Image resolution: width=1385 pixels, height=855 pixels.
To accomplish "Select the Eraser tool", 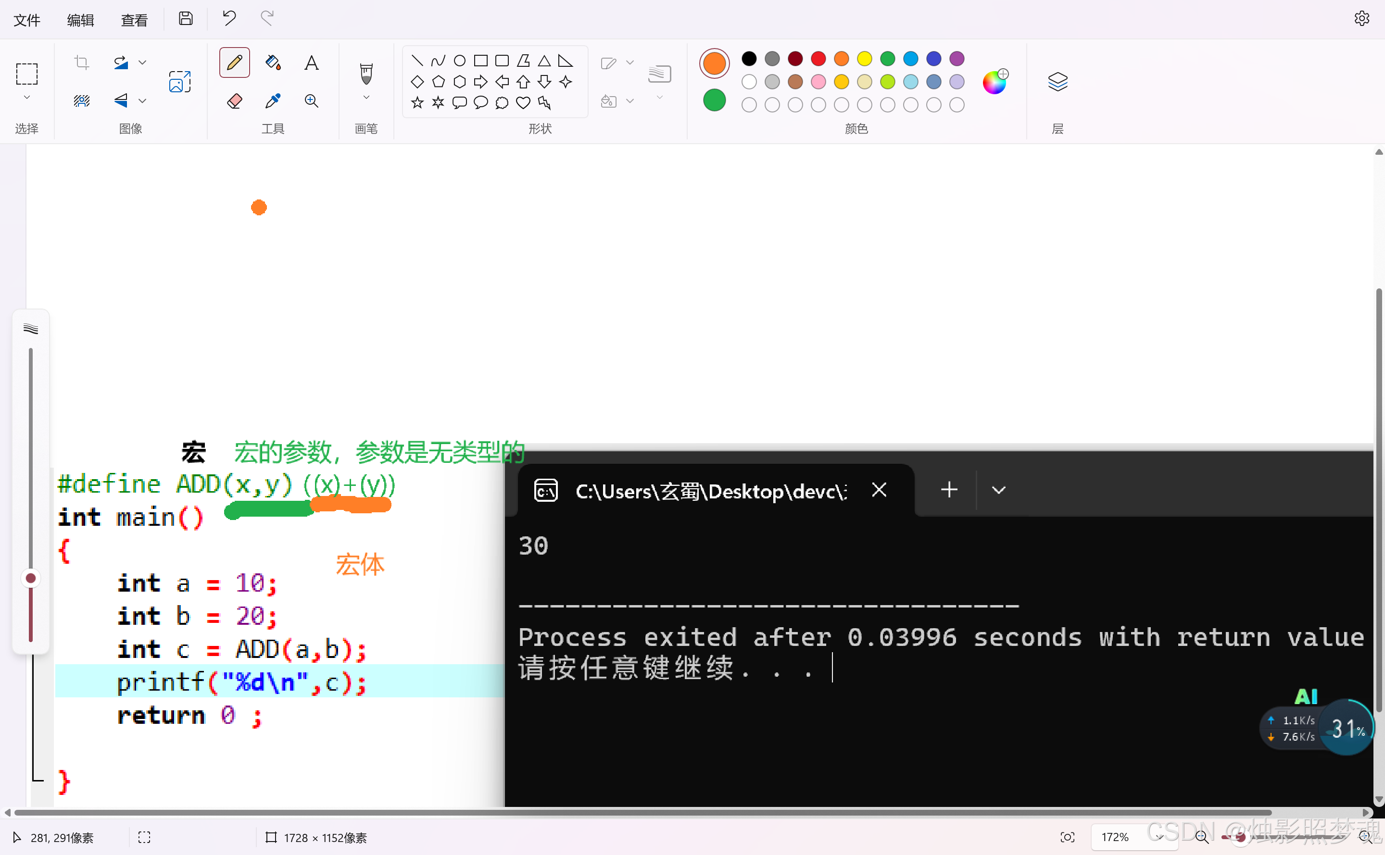I will coord(234,100).
